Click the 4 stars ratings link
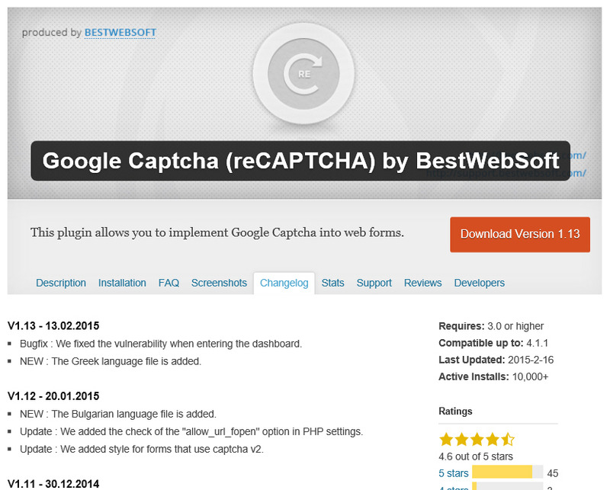 point(454,488)
